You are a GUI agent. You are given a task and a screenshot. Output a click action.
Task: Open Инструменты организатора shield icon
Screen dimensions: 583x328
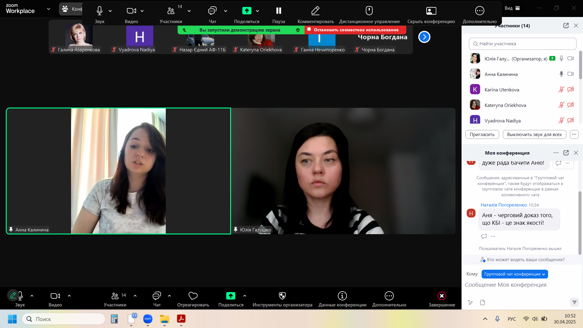click(282, 296)
